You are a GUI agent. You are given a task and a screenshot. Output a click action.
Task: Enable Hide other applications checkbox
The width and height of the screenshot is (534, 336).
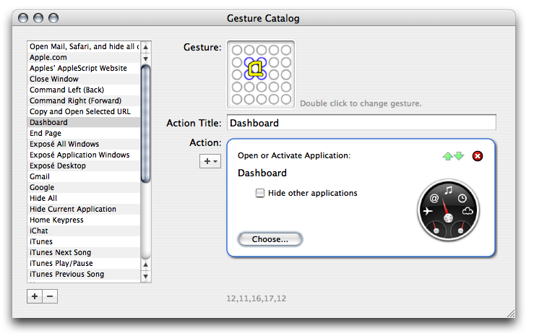pyautogui.click(x=260, y=194)
